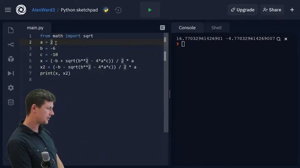
Task: Click the line 'a = 2'
Action: tap(46, 42)
